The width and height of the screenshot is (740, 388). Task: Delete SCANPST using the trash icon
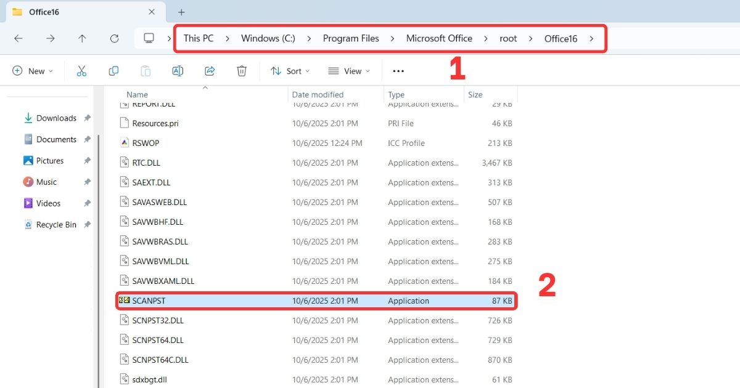click(242, 71)
